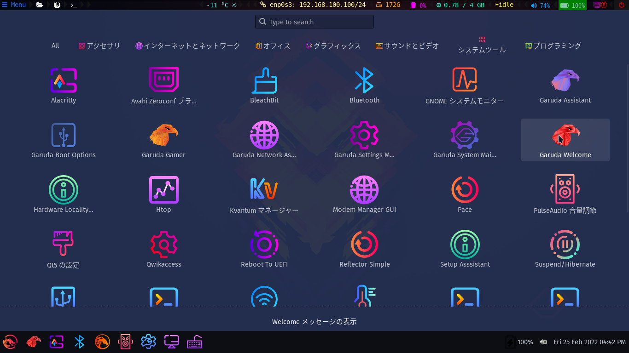
Task: Click the -11 °C temperature indicator
Action: coord(221,5)
